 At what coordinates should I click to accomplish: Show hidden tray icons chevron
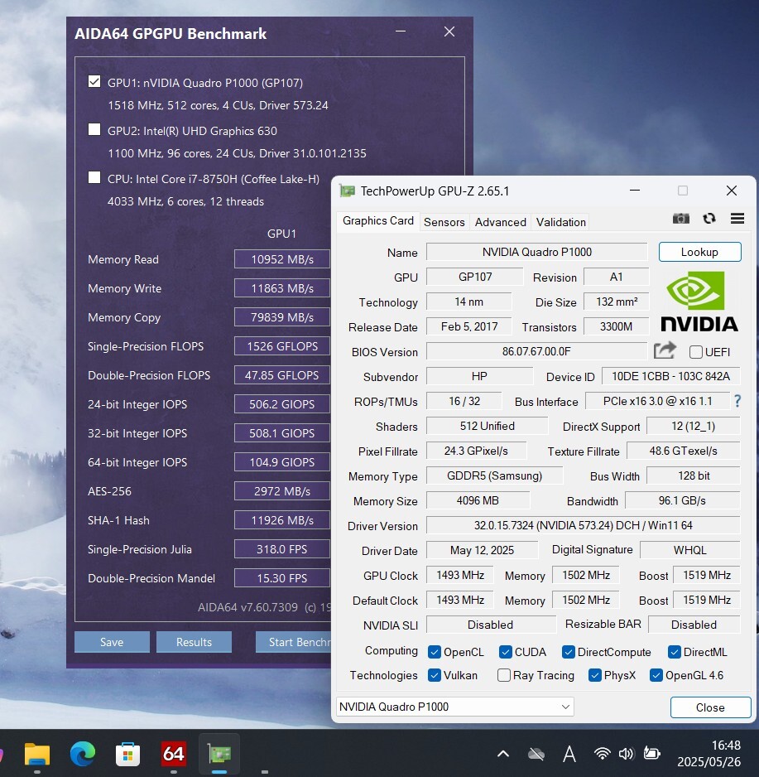click(x=503, y=754)
